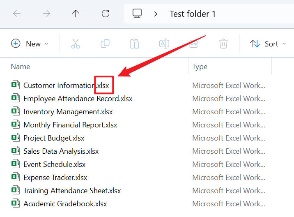The height and width of the screenshot is (217, 294).
Task: Sort files by the Name column header
Action: coord(21,66)
